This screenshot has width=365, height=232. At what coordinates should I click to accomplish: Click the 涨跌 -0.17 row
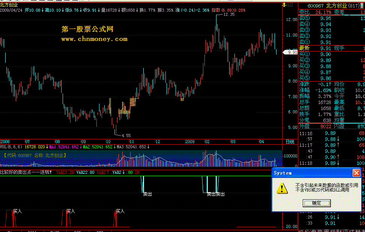(x=315, y=84)
